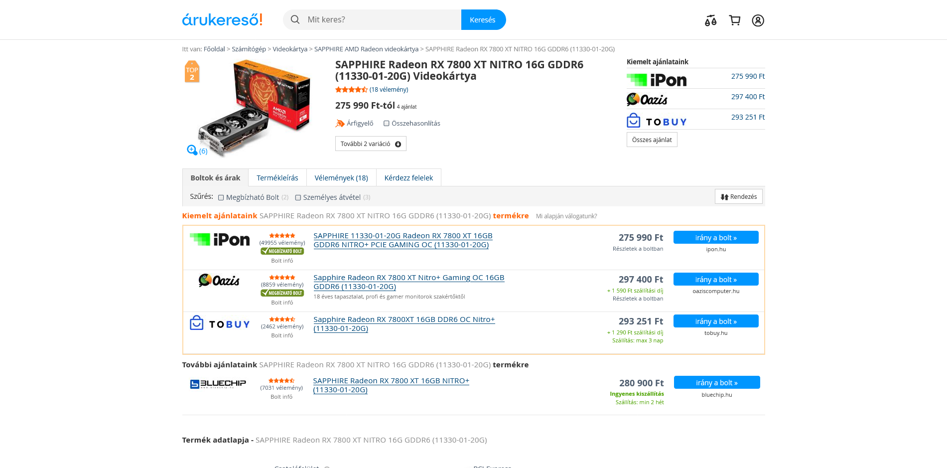Image resolution: width=947 pixels, height=468 pixels.
Task: Expand the További 2 variáció dropdown
Action: tap(371, 144)
